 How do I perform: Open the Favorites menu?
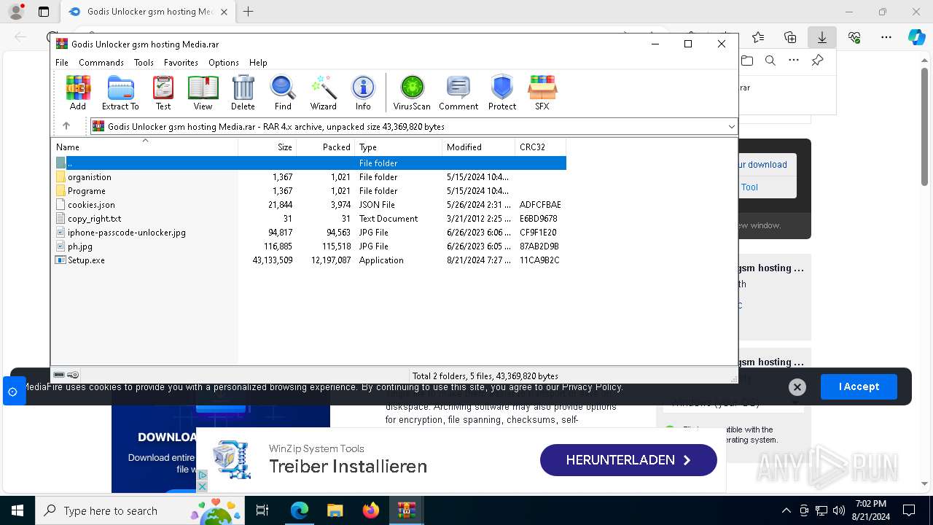tap(181, 63)
